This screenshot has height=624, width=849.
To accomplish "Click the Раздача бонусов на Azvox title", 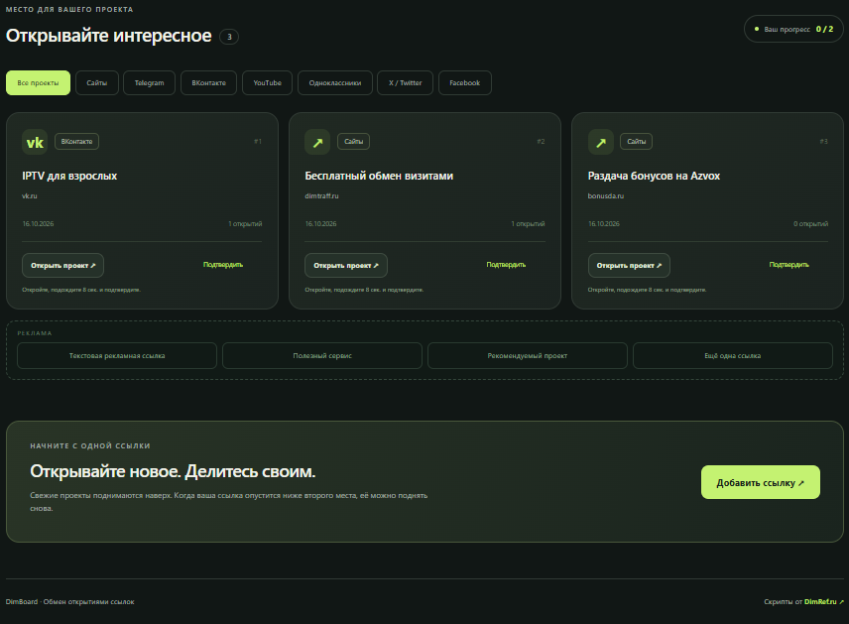I will pos(654,176).
